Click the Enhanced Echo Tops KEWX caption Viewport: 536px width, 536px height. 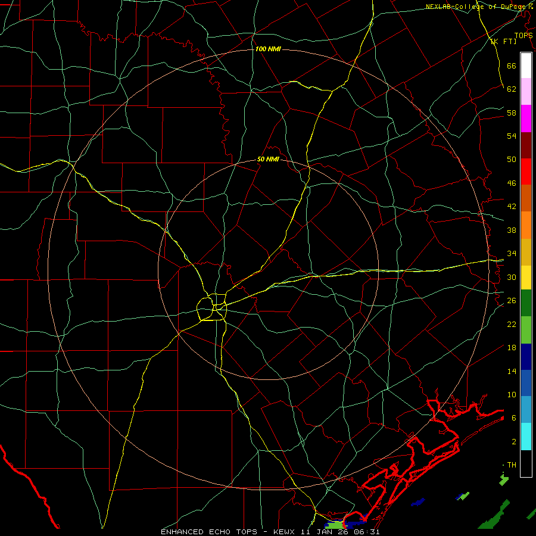(x=270, y=532)
